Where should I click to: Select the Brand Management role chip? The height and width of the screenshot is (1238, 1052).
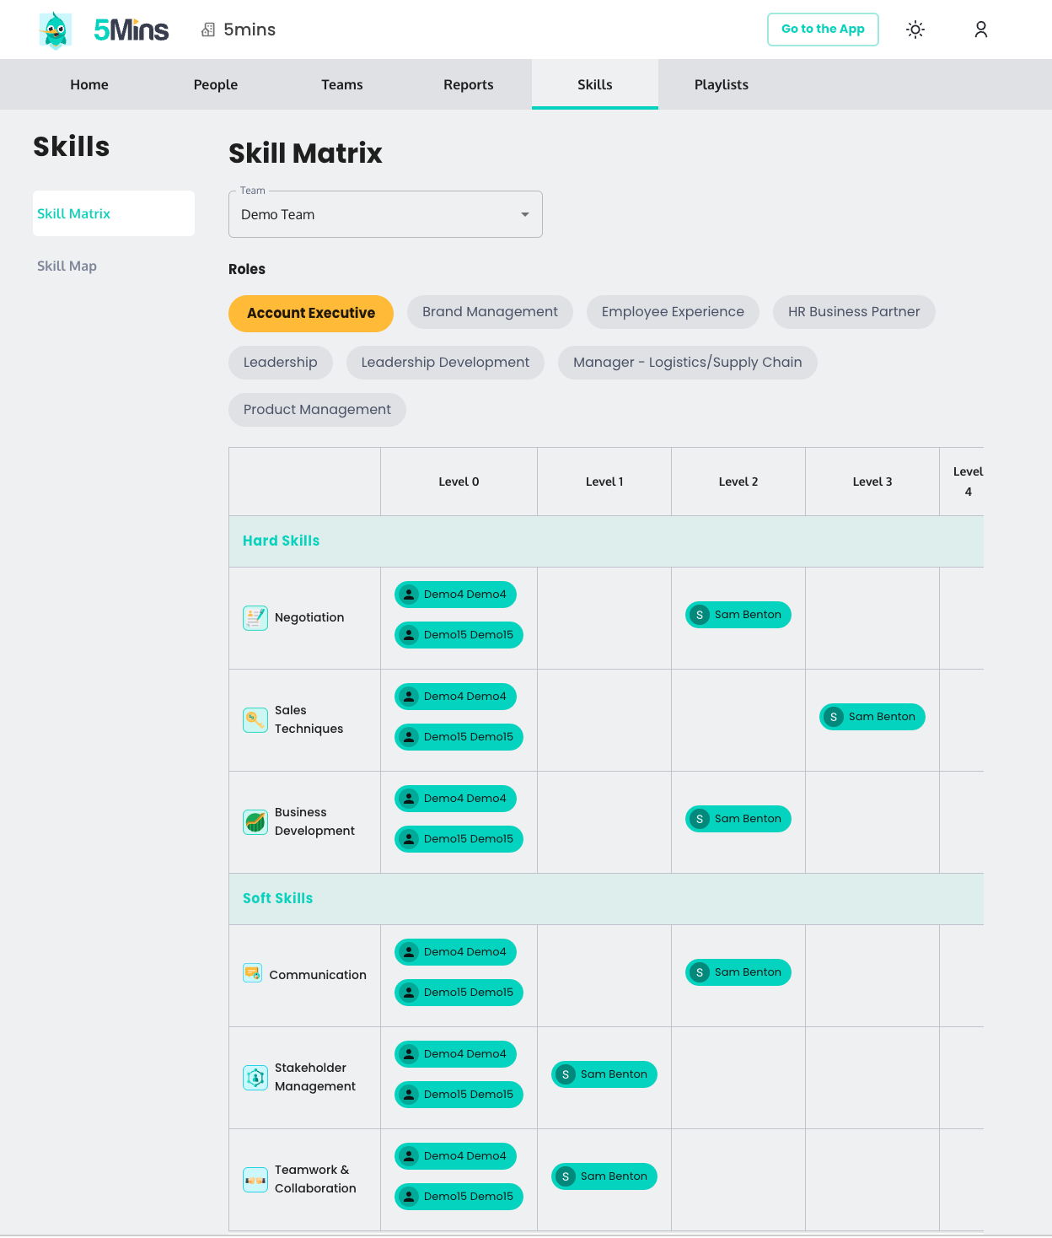[x=490, y=312]
